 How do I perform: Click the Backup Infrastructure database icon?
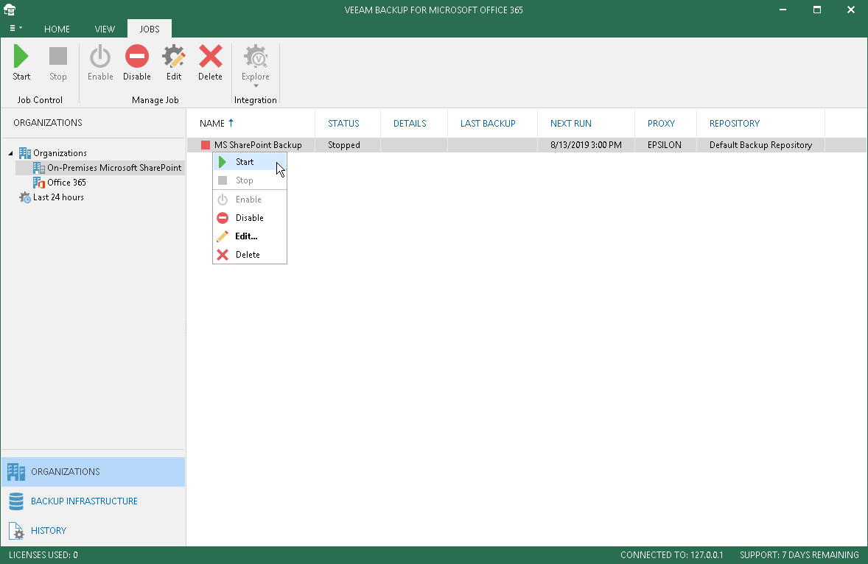(x=16, y=501)
